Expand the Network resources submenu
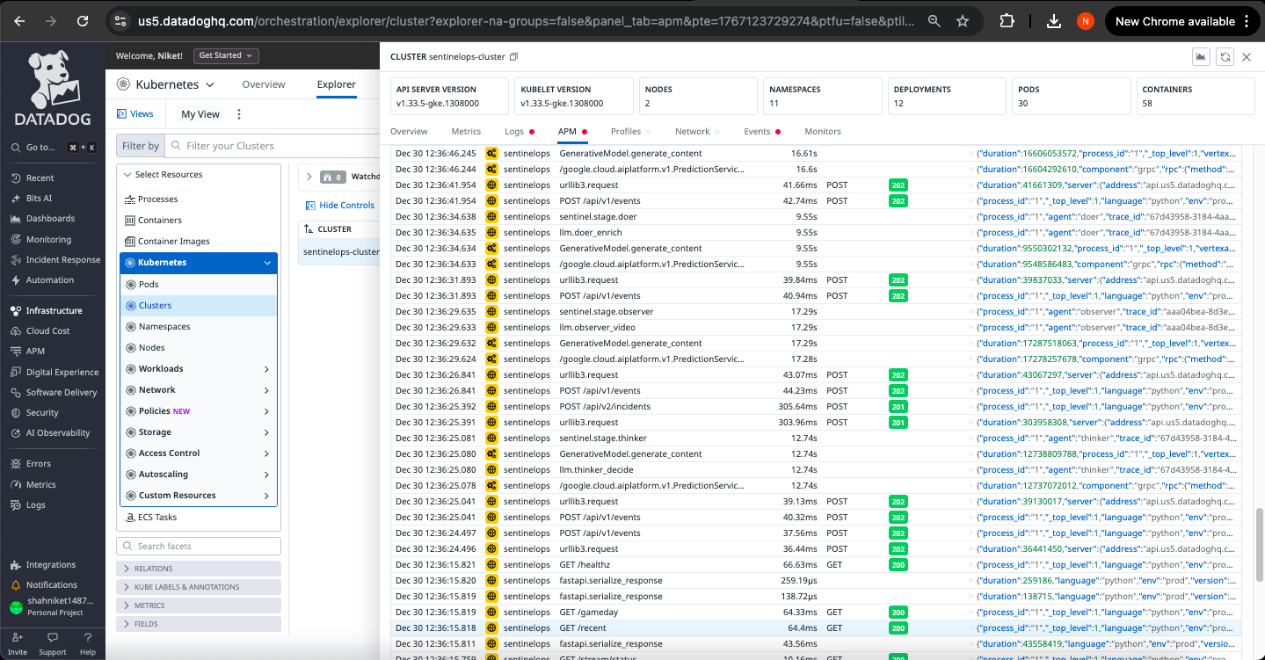1265x660 pixels. (x=266, y=390)
